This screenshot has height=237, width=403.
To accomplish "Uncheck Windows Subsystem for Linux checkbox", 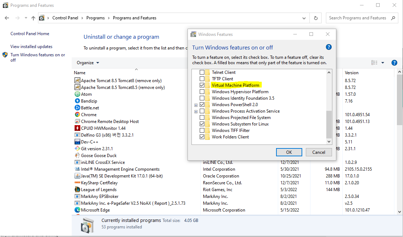I will click(x=202, y=124).
